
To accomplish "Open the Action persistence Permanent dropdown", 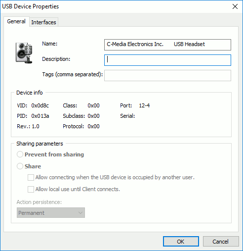I will pyautogui.click(x=51, y=213).
